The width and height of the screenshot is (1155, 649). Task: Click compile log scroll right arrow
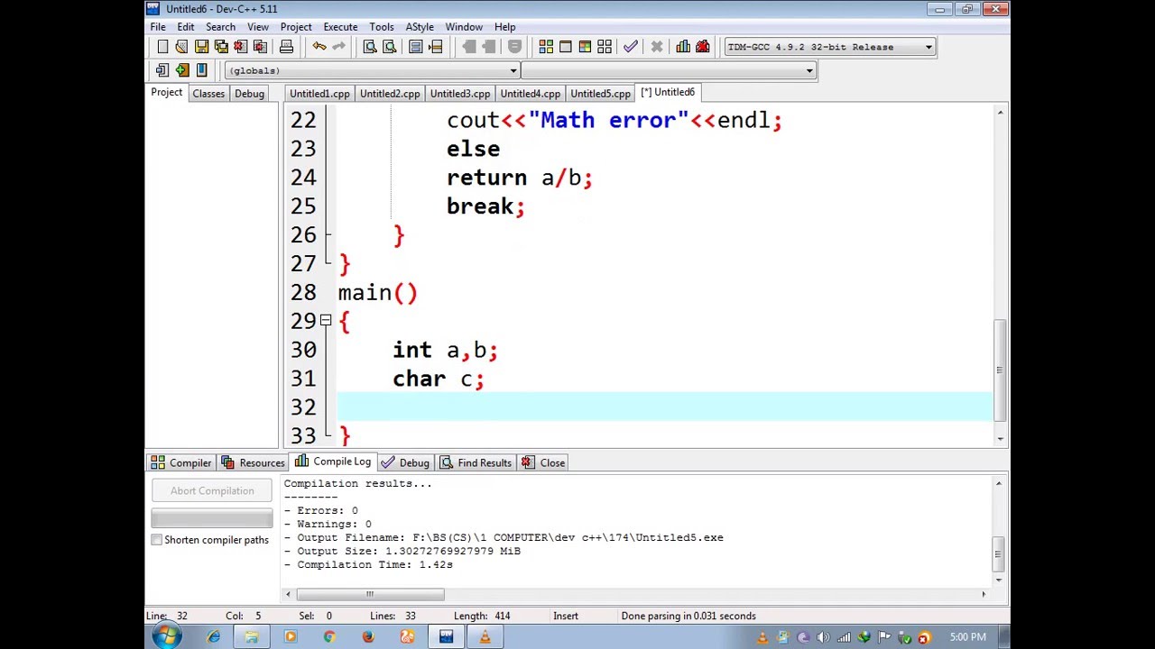tap(984, 594)
